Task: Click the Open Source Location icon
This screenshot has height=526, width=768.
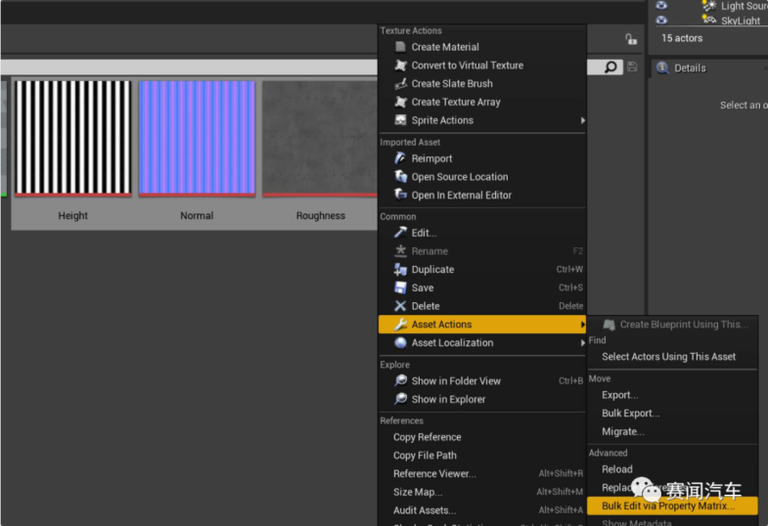Action: [x=400, y=177]
